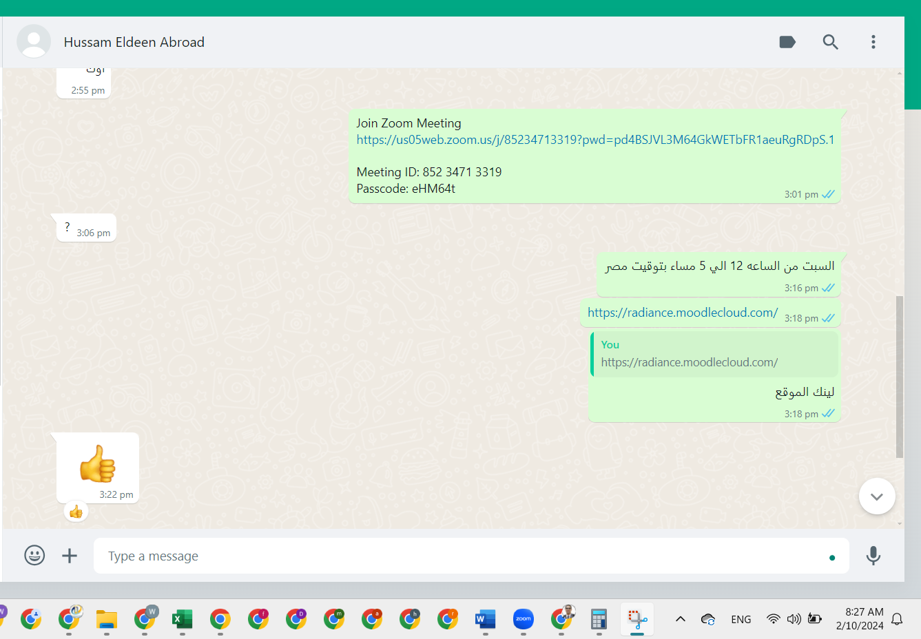The height and width of the screenshot is (639, 921).
Task: Click the "Join Zoom Meeting" text
Action: point(408,123)
